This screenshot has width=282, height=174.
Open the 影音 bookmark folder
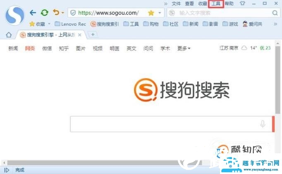tap(210, 24)
